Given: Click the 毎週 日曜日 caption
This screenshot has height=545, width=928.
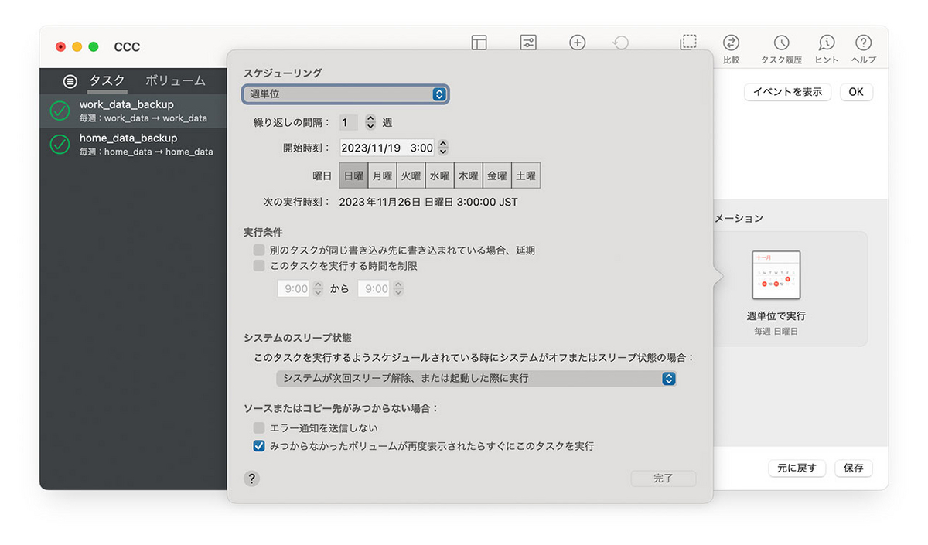Looking at the screenshot, I should tap(776, 331).
